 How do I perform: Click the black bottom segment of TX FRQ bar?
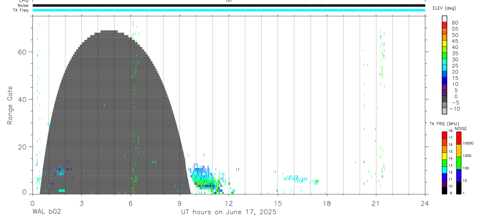point(445,191)
